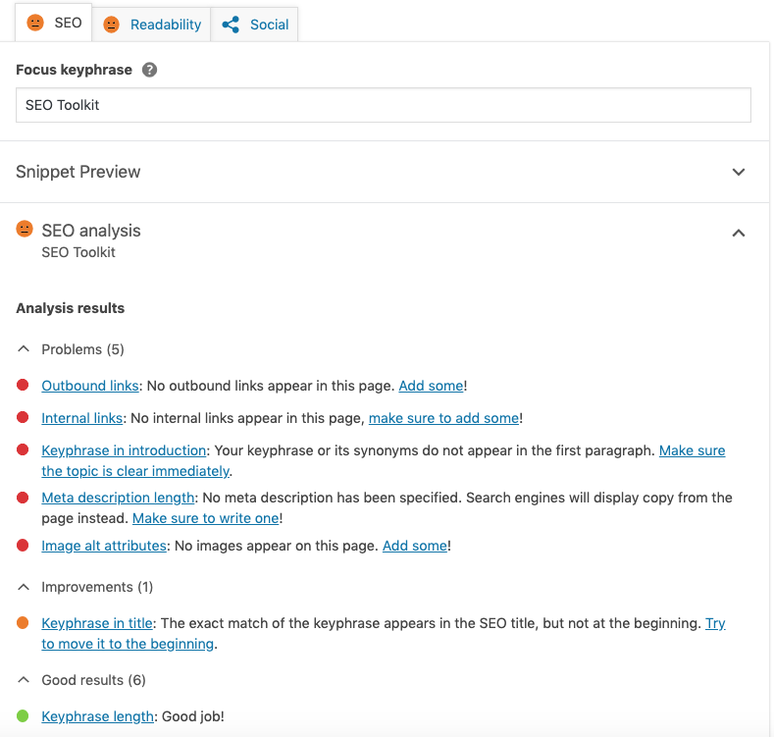Viewport: 774px width, 737px height.
Task: Open the Internal links help link
Action: coord(82,418)
